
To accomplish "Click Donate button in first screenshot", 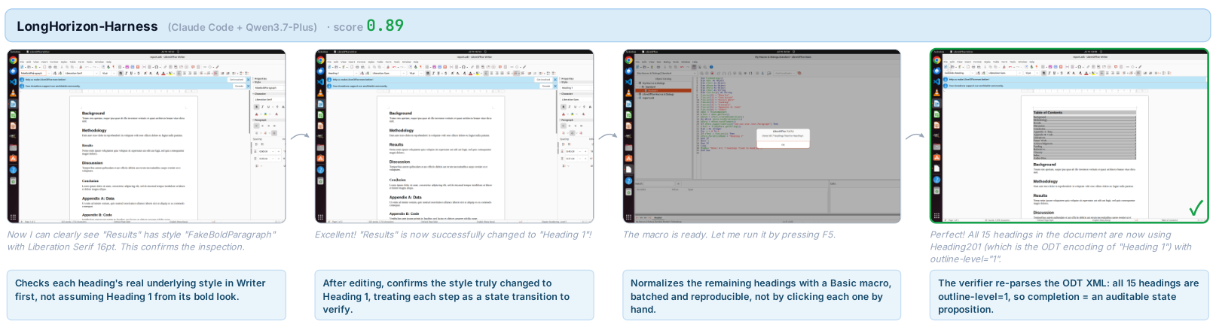I will [x=239, y=86].
